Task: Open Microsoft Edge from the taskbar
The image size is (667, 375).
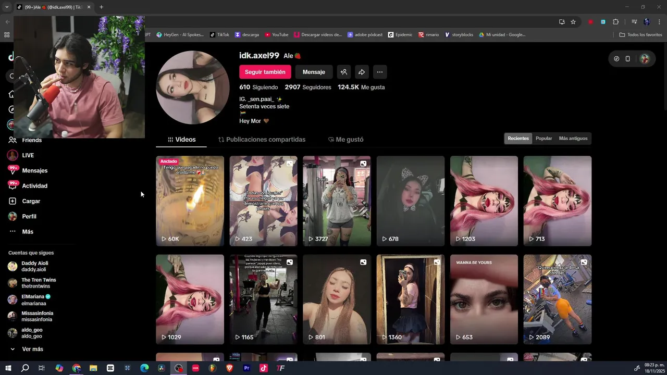Action: (x=144, y=368)
